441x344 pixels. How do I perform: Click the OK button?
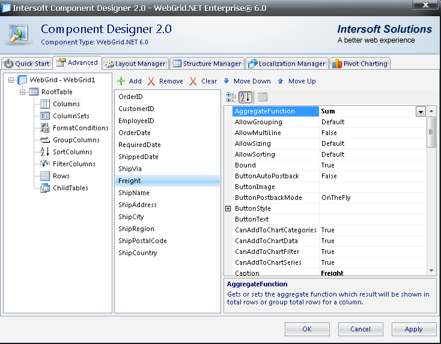click(x=307, y=329)
